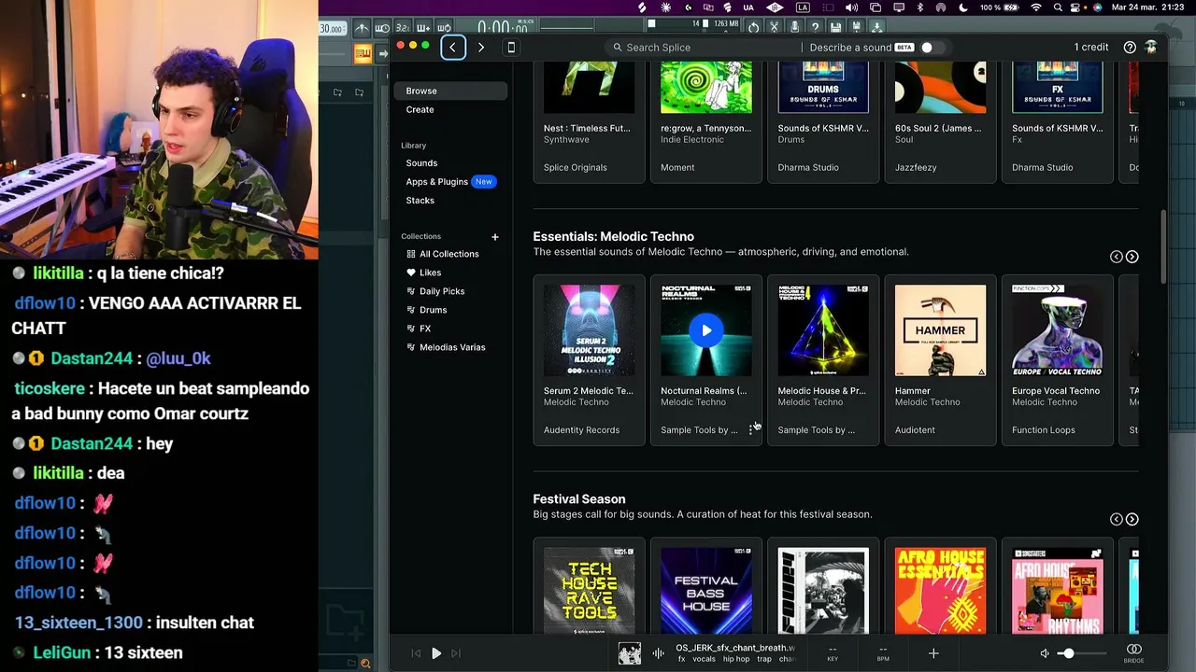Open the waveform icon in the player bar

[659, 653]
